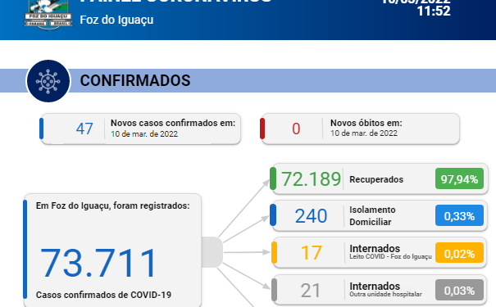Click the Recuperados label
Viewport: 496px width, 307px height.
coord(376,179)
